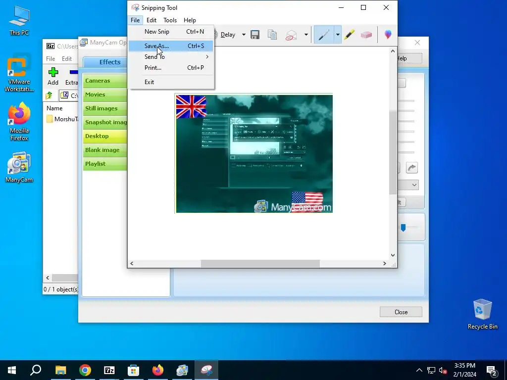Click the Edit with Paint 3D icon
507x380 pixels.
pos(388,34)
